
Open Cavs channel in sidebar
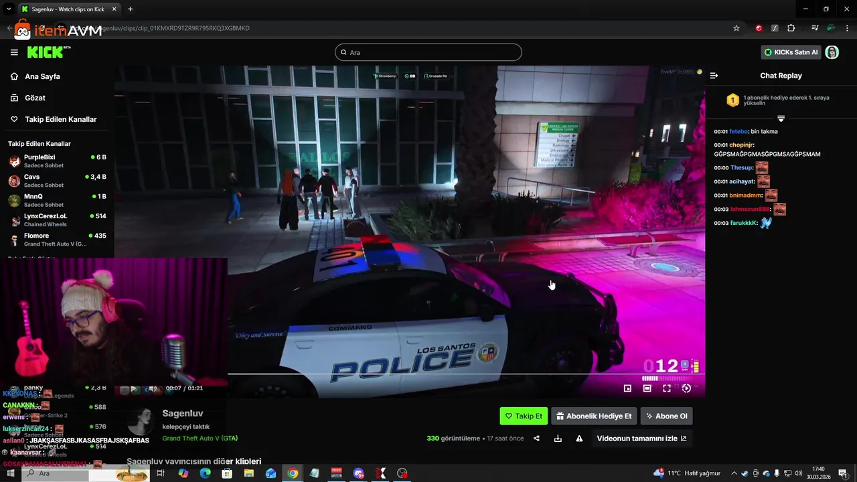pos(57,181)
